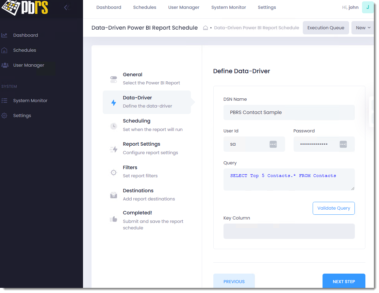Open System Monitor in the top navigation
Screen dimensions: 379x293
pyautogui.click(x=228, y=7)
